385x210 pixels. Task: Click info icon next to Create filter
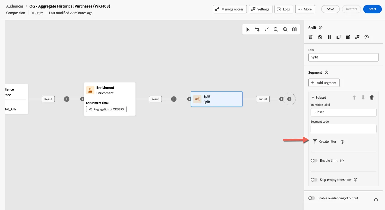(342, 142)
